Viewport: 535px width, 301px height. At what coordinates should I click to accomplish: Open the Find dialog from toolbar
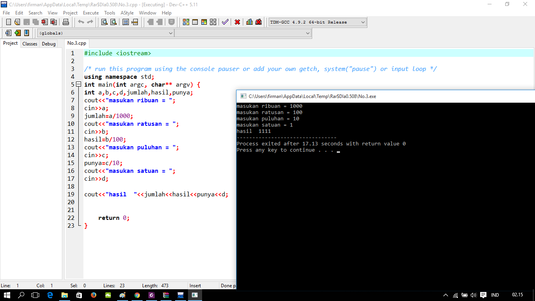point(105,22)
